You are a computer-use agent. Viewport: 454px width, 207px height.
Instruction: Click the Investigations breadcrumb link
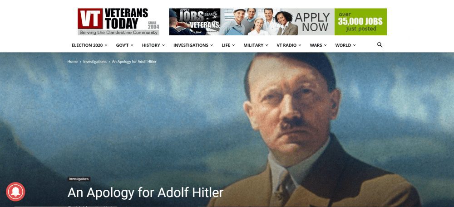coord(95,62)
